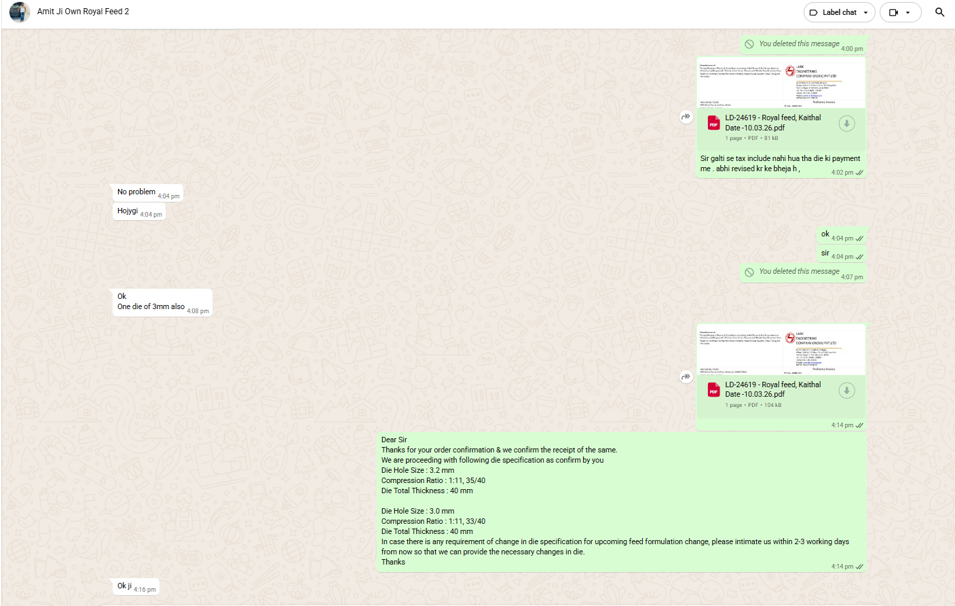The image size is (955, 606).
Task: Click the red PDF icon of 104 kB file
Action: coord(713,390)
